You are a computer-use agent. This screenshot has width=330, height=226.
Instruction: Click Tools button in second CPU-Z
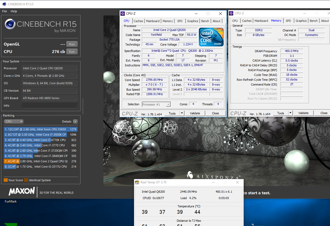(281, 113)
